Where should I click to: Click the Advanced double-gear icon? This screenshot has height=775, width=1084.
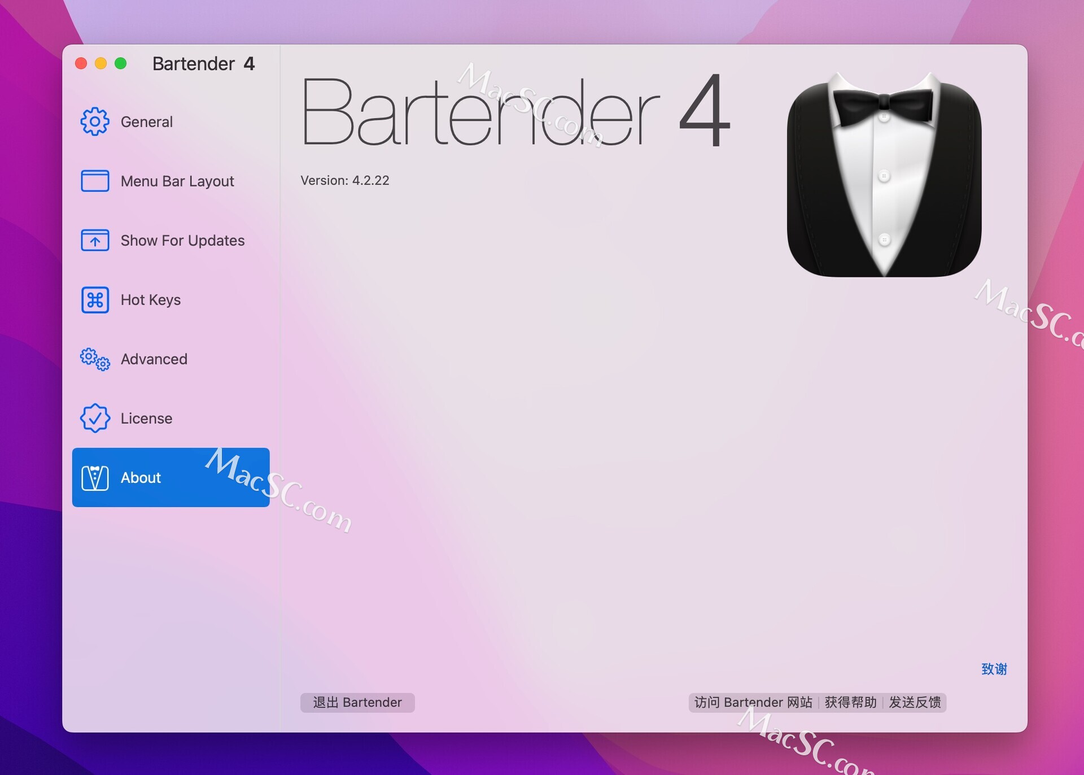95,359
